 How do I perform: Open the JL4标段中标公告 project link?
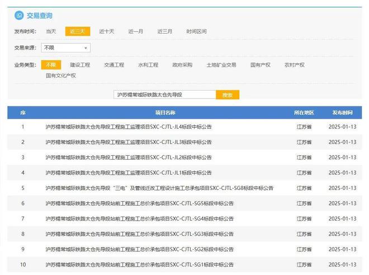pos(129,127)
